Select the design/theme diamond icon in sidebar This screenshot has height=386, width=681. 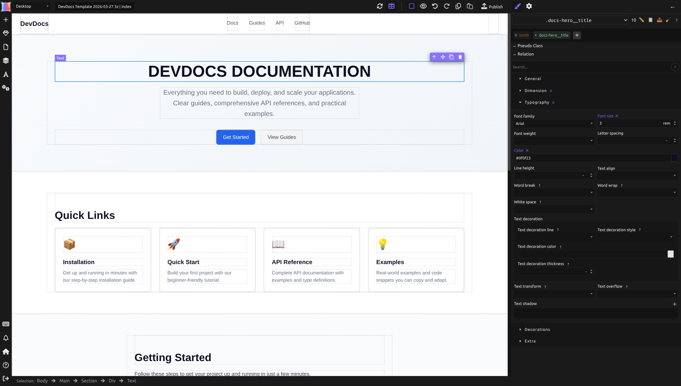pos(6,33)
